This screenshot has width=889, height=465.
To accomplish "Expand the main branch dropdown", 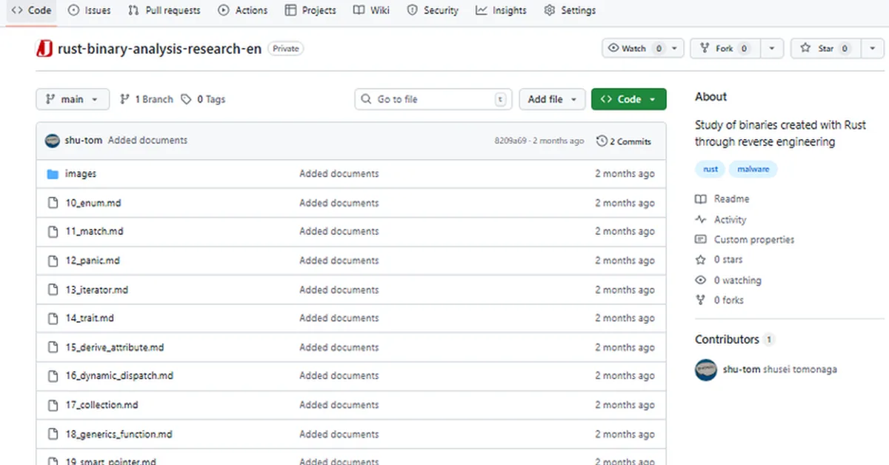I will click(x=73, y=99).
